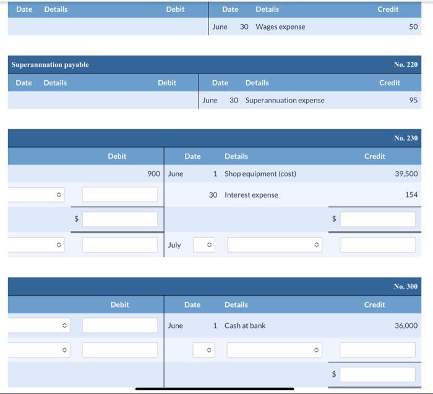Click debit amount field in July row
Viewport: 433px width, 394px height.
pyautogui.click(x=120, y=245)
